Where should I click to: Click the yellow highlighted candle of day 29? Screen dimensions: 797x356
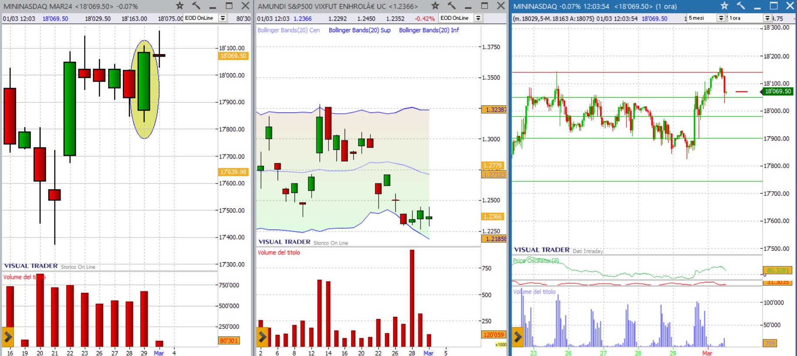[x=144, y=81]
